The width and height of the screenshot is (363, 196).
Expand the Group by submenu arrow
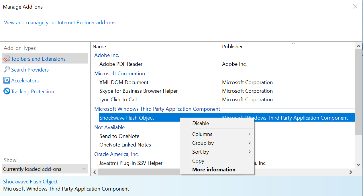[x=250, y=143]
